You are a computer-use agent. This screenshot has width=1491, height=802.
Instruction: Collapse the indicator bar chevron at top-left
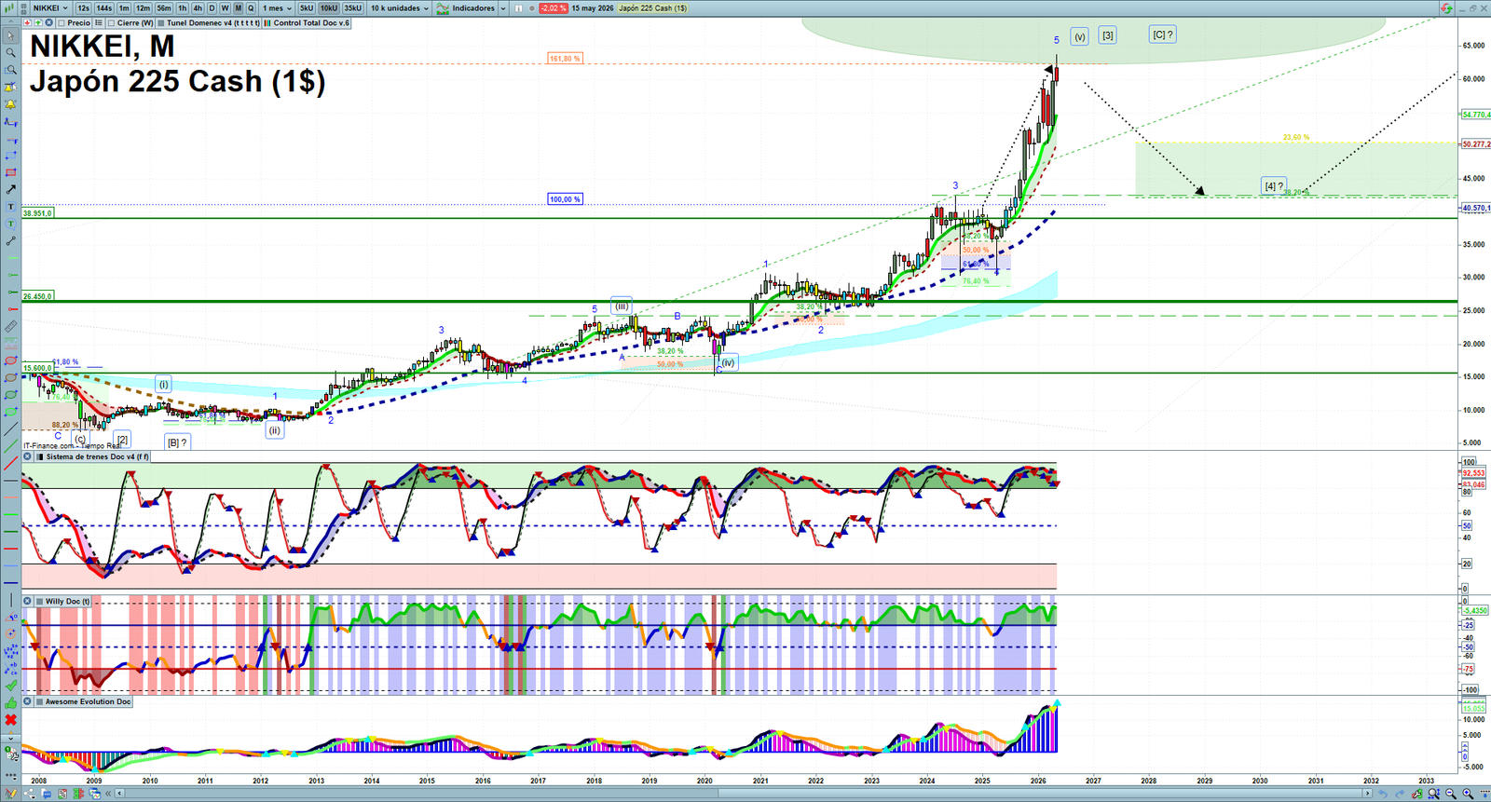coord(10,22)
